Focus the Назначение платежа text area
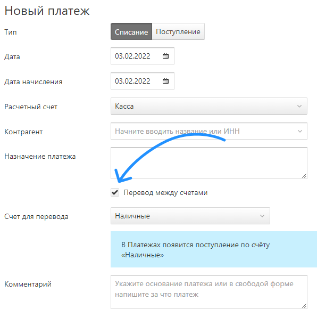Screen dimensions: 317x317 pyautogui.click(x=209, y=163)
